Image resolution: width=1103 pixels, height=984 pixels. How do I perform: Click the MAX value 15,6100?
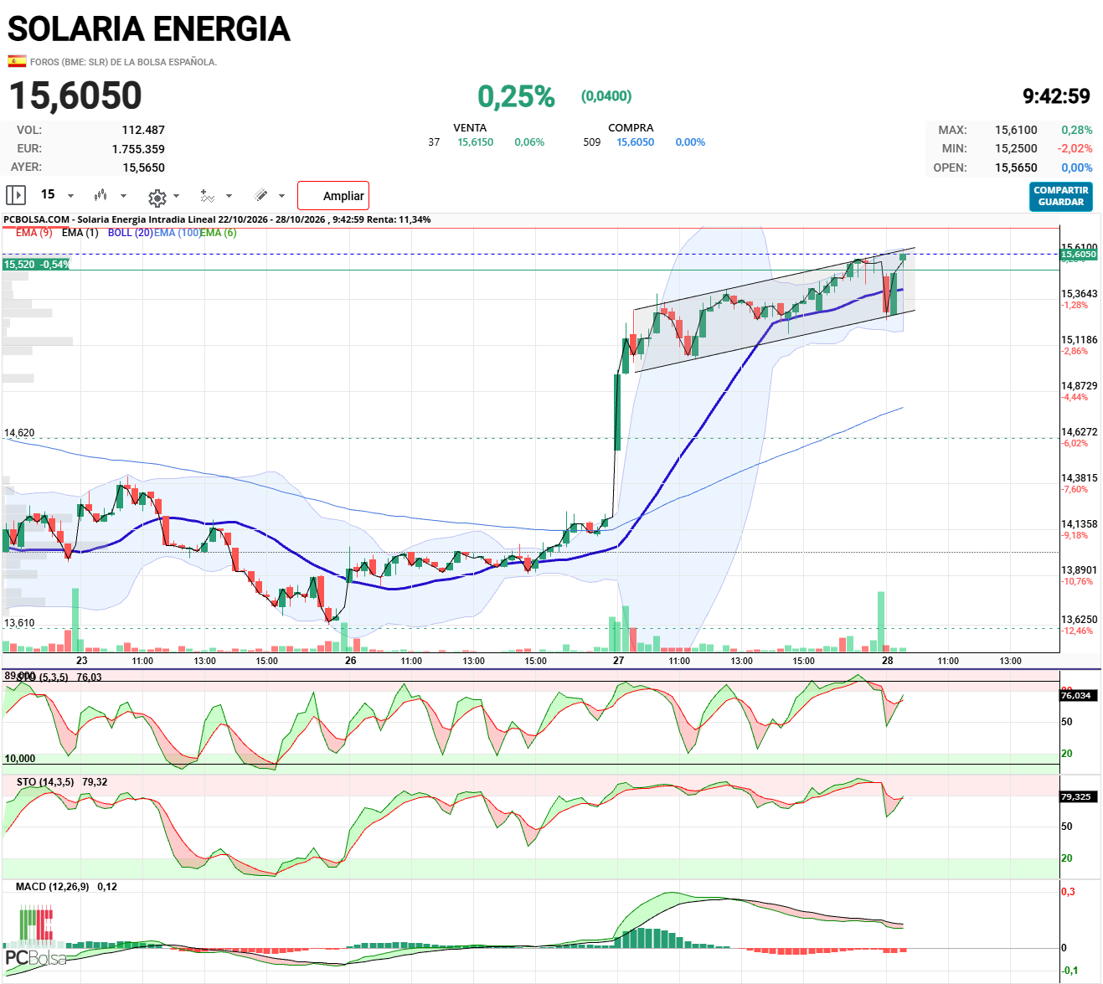pos(1016,130)
